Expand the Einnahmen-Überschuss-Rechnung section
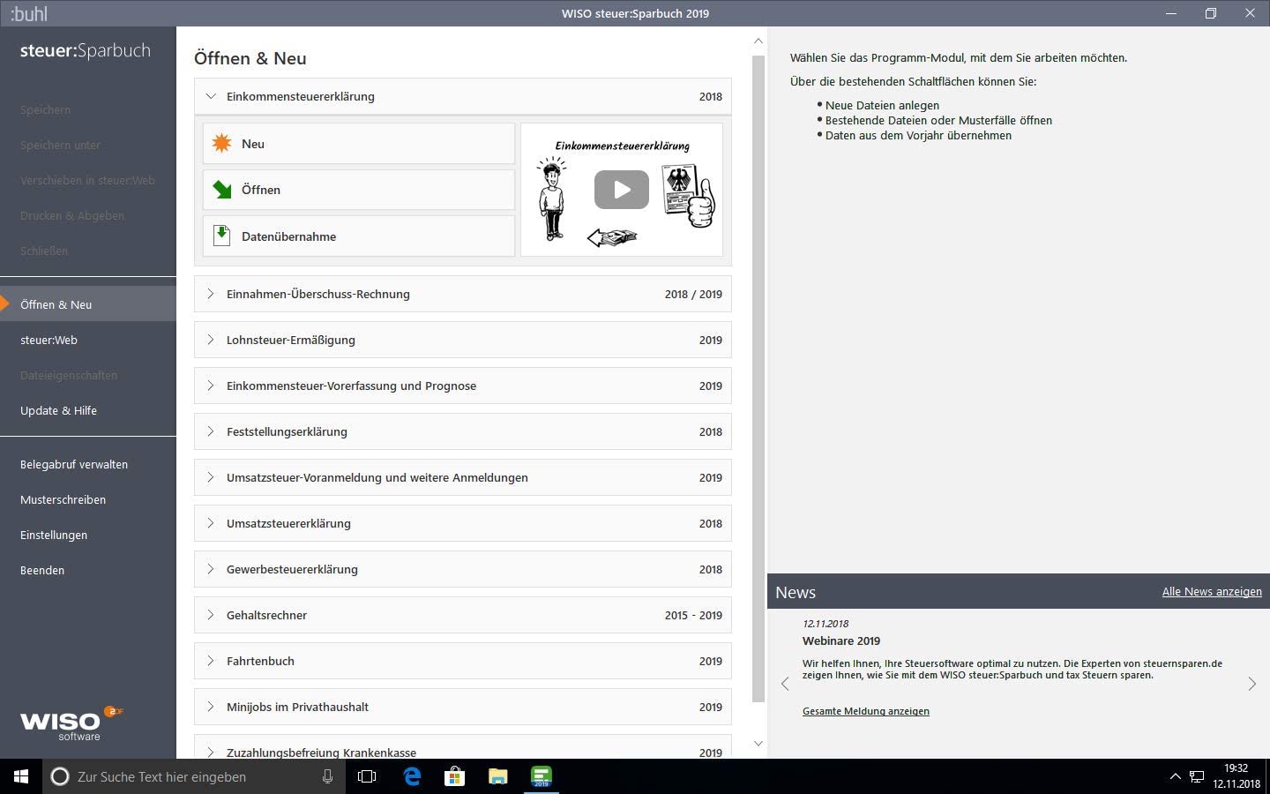 coord(211,294)
